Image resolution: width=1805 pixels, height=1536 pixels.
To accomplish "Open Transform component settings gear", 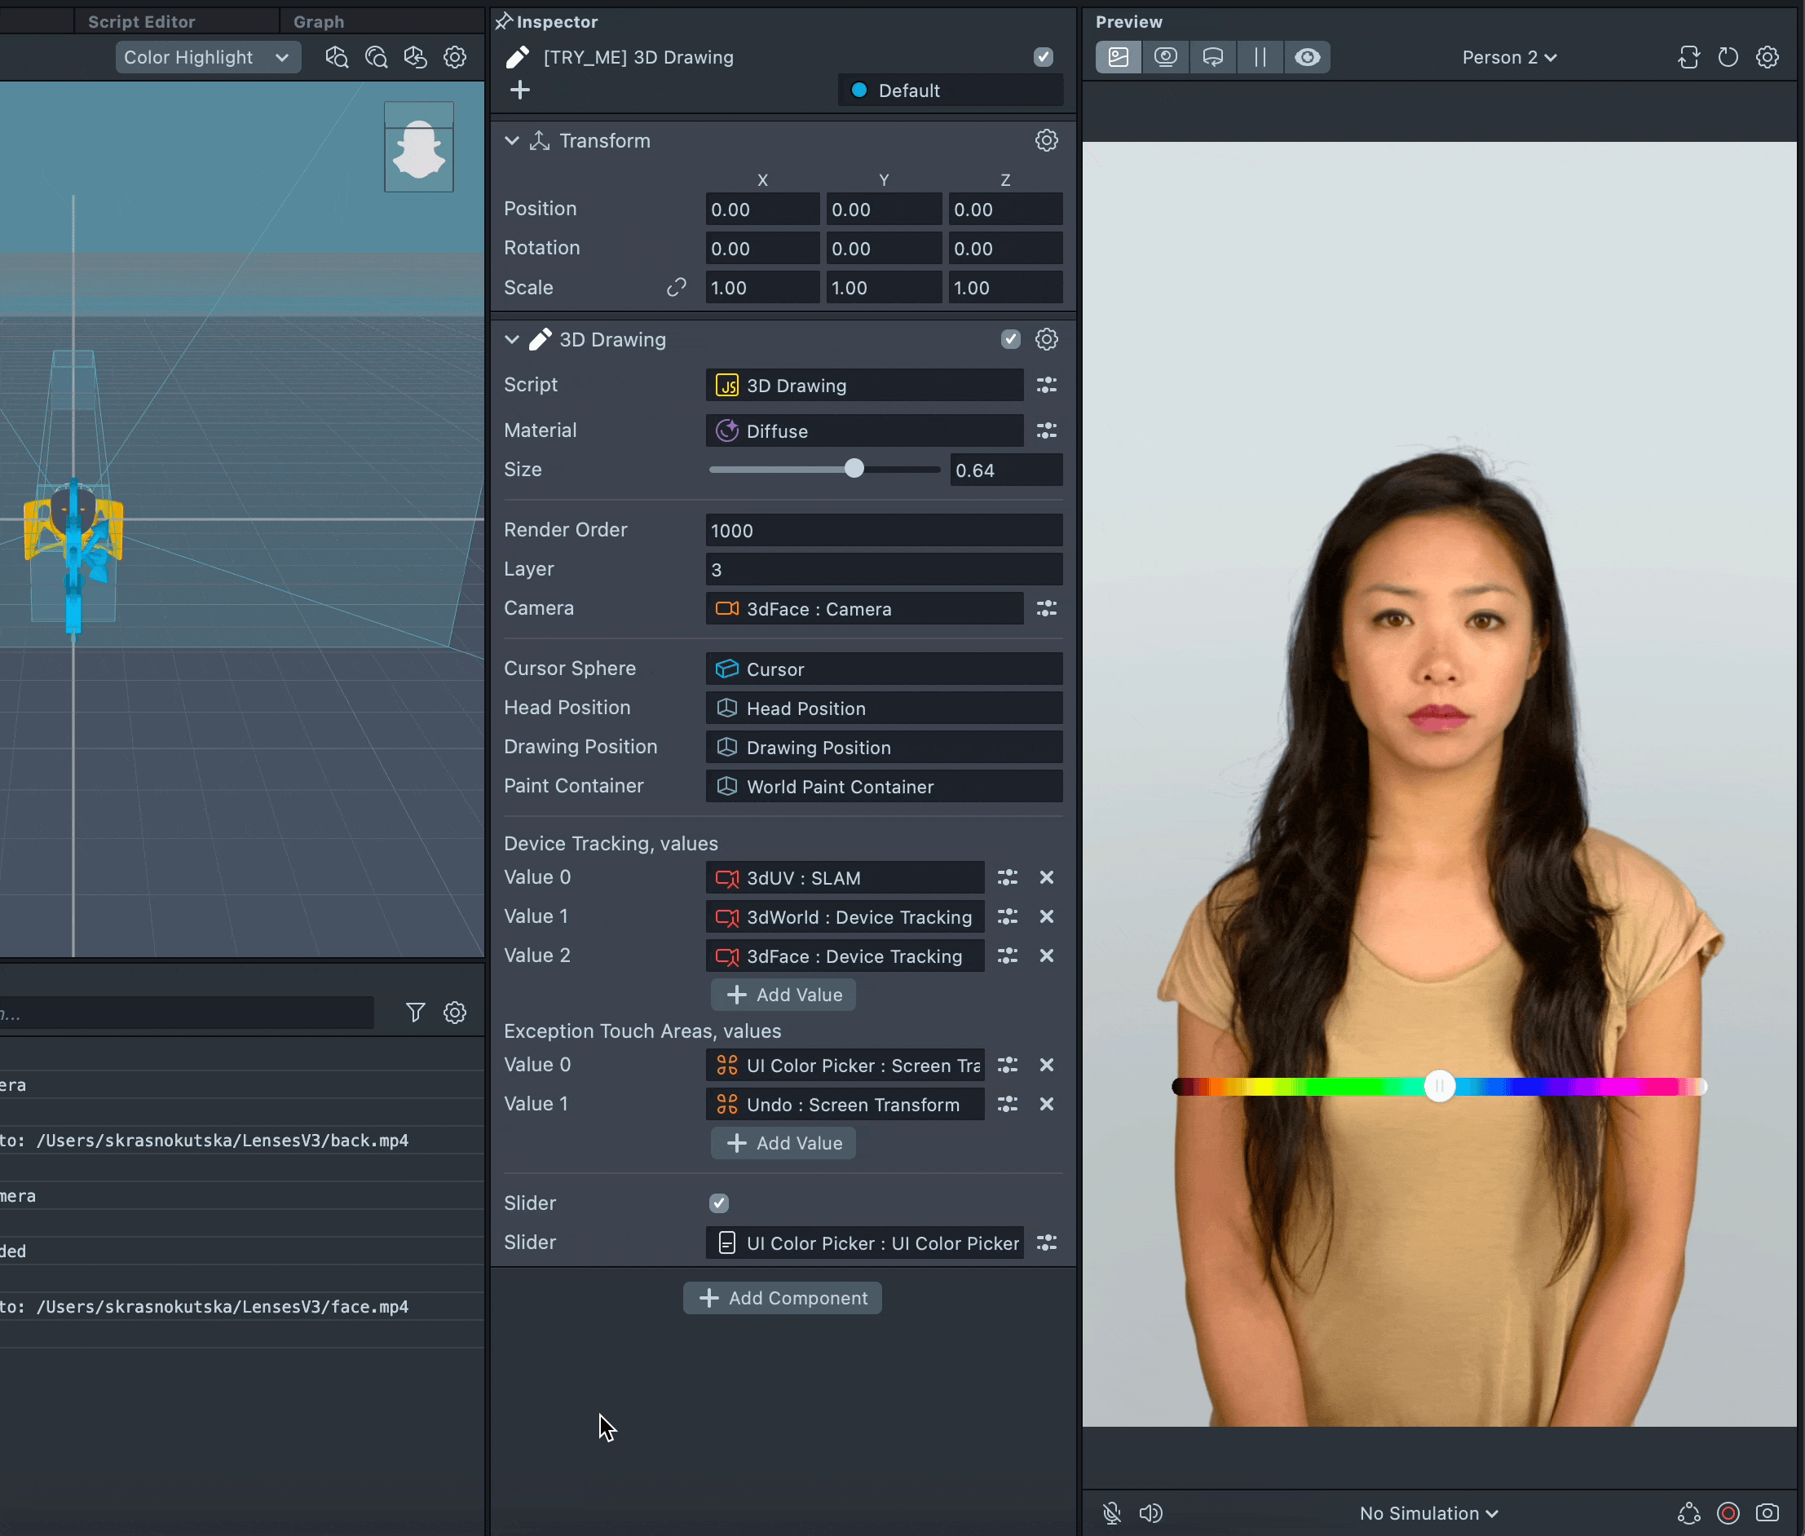I will pyautogui.click(x=1046, y=140).
